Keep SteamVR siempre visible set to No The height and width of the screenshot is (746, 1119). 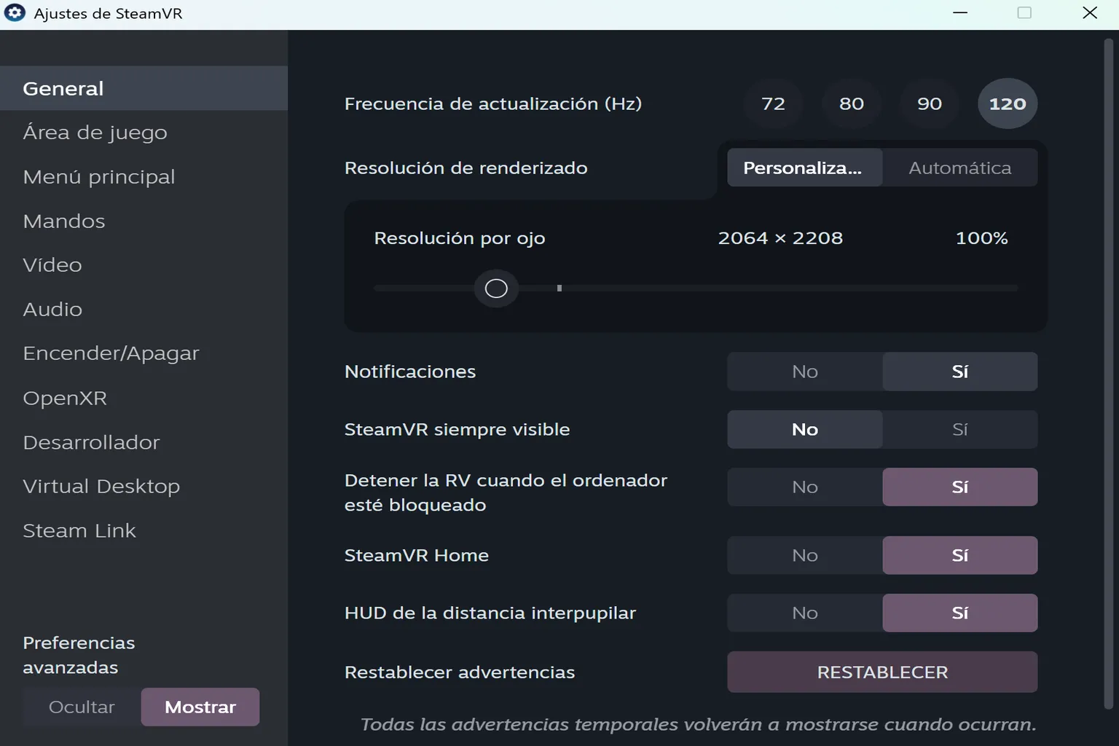[805, 429]
